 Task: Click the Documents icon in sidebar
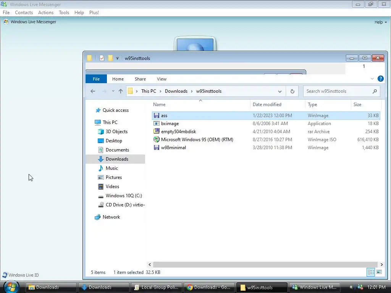[x=101, y=150]
